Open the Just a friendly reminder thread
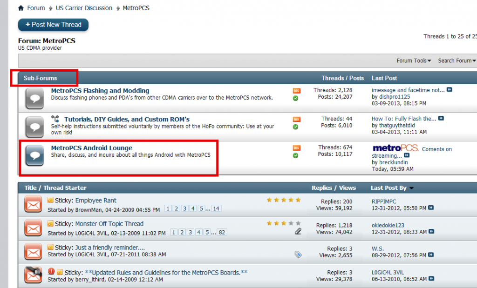This screenshot has width=477, height=288. point(110,248)
